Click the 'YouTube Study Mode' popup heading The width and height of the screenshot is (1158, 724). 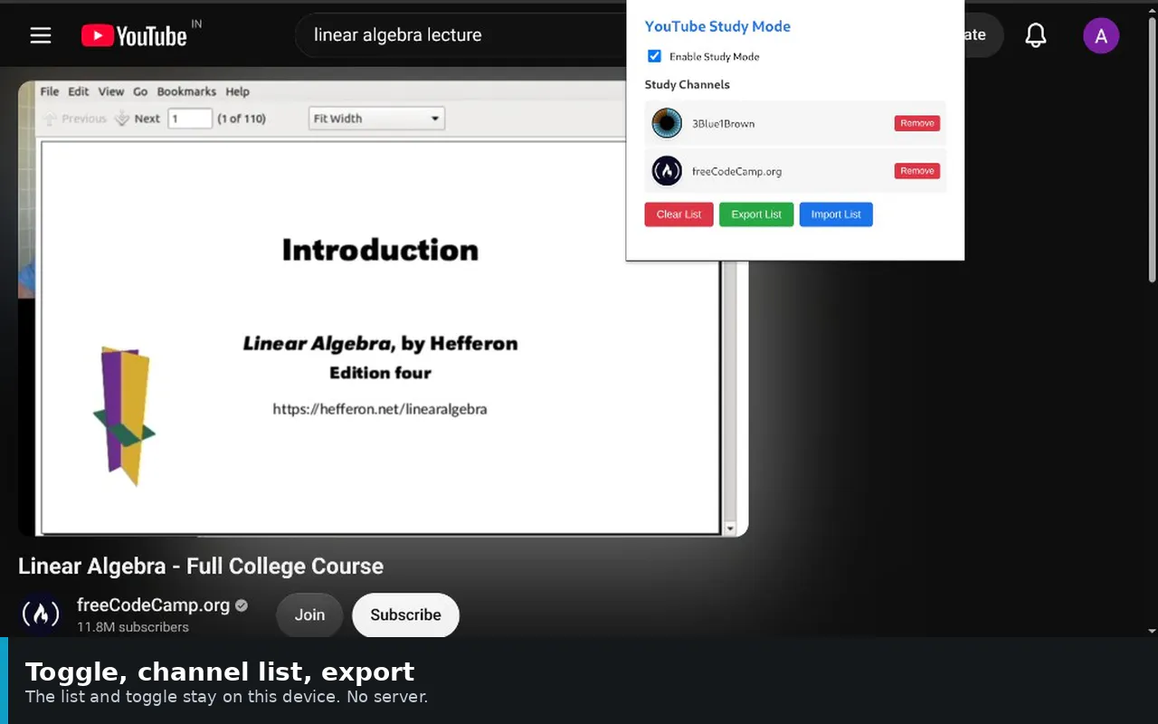(x=717, y=26)
